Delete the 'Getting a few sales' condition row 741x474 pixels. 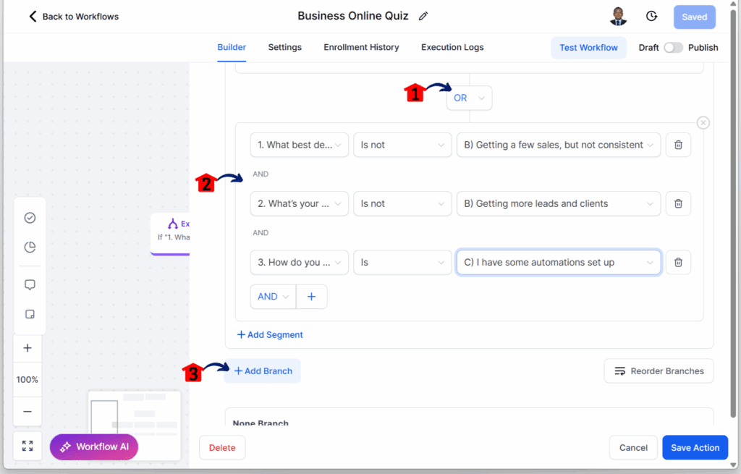pyautogui.click(x=678, y=145)
